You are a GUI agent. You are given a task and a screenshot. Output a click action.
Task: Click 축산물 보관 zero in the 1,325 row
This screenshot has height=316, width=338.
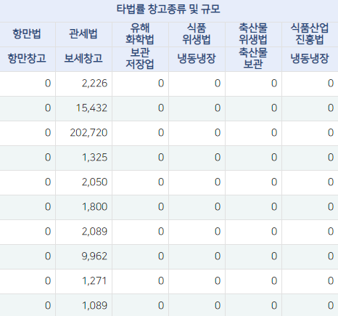(x=274, y=158)
